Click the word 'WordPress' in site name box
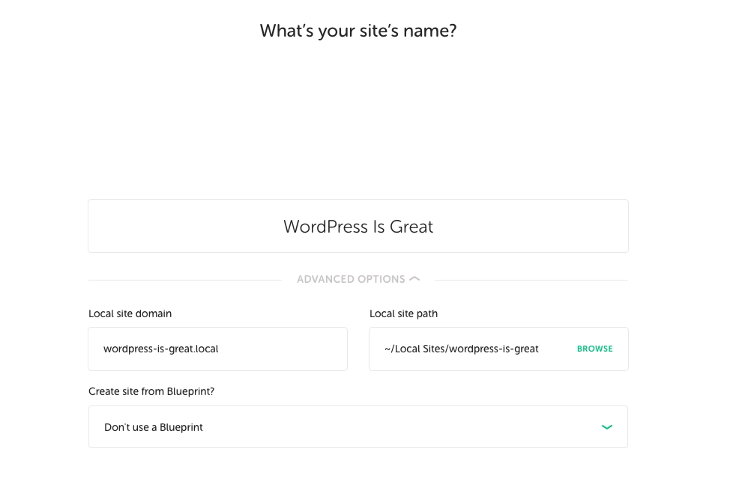Image resolution: width=742 pixels, height=490 pixels. [325, 227]
